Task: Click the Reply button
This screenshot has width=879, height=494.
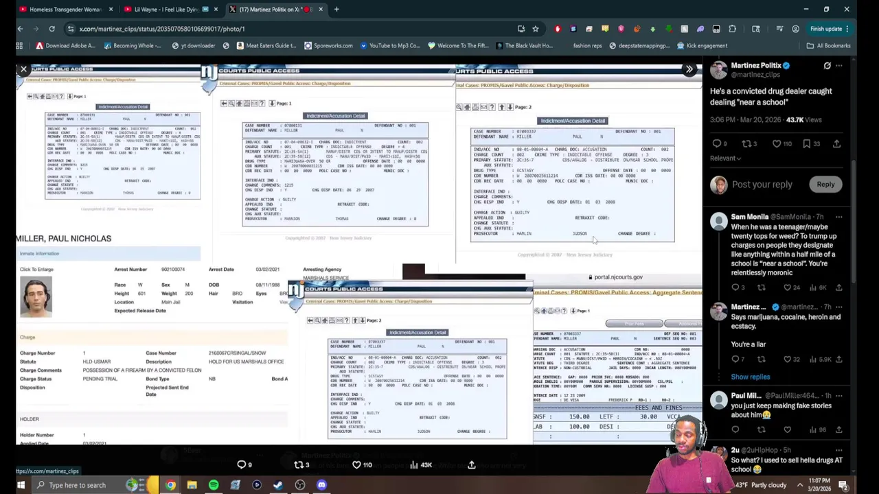Action: pos(825,184)
